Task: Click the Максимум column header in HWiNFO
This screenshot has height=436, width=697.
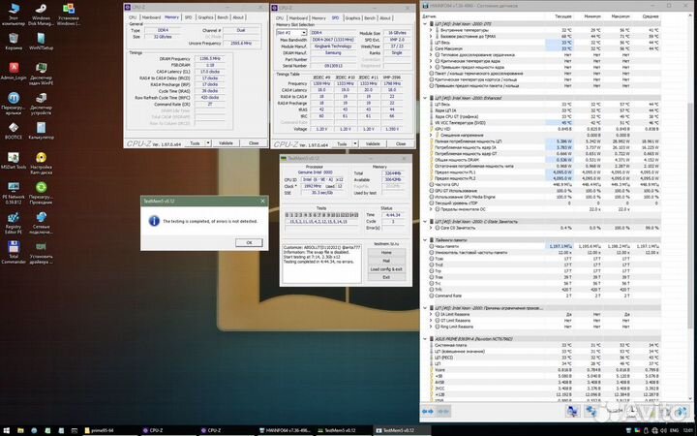Action: pos(621,16)
